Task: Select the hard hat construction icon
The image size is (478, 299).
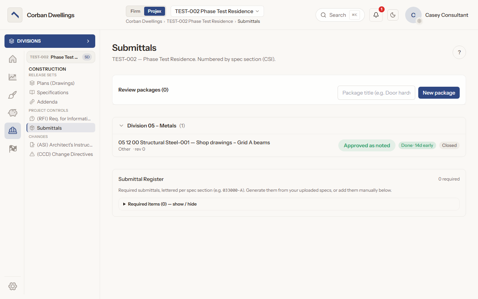Action: pos(13,131)
